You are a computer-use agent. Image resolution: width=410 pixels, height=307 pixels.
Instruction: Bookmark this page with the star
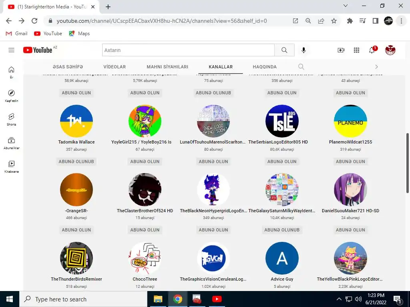pos(334,21)
